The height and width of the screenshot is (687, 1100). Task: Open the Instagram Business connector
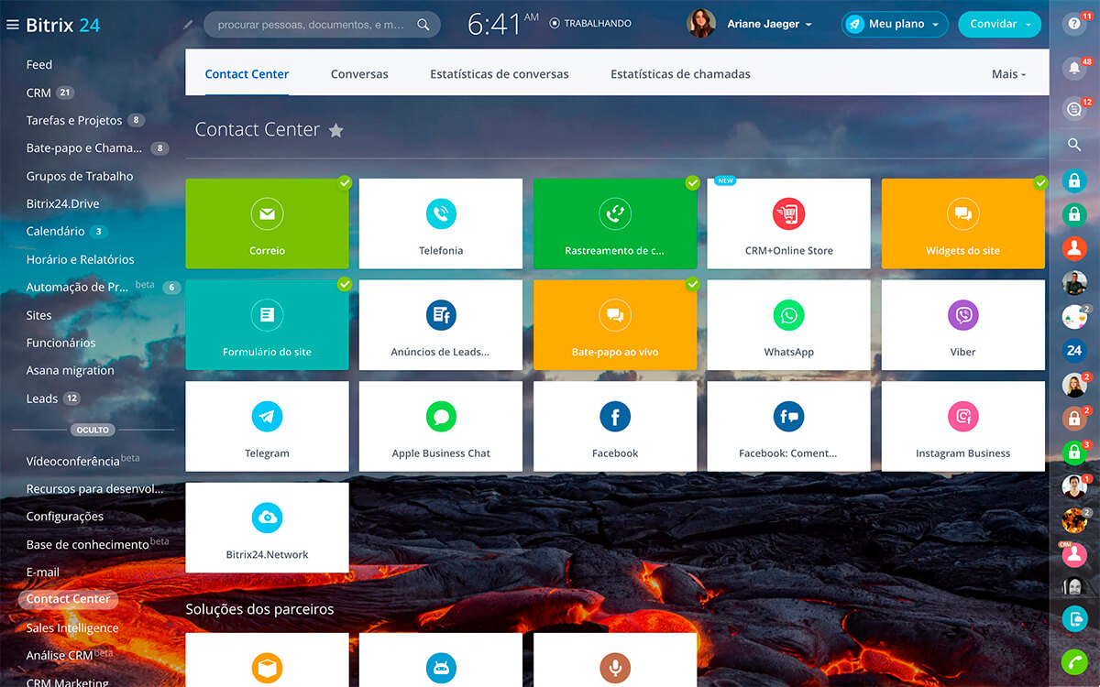point(962,426)
